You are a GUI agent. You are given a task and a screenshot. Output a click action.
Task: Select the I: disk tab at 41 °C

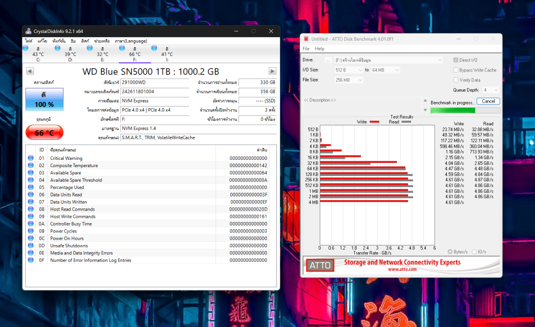click(167, 54)
